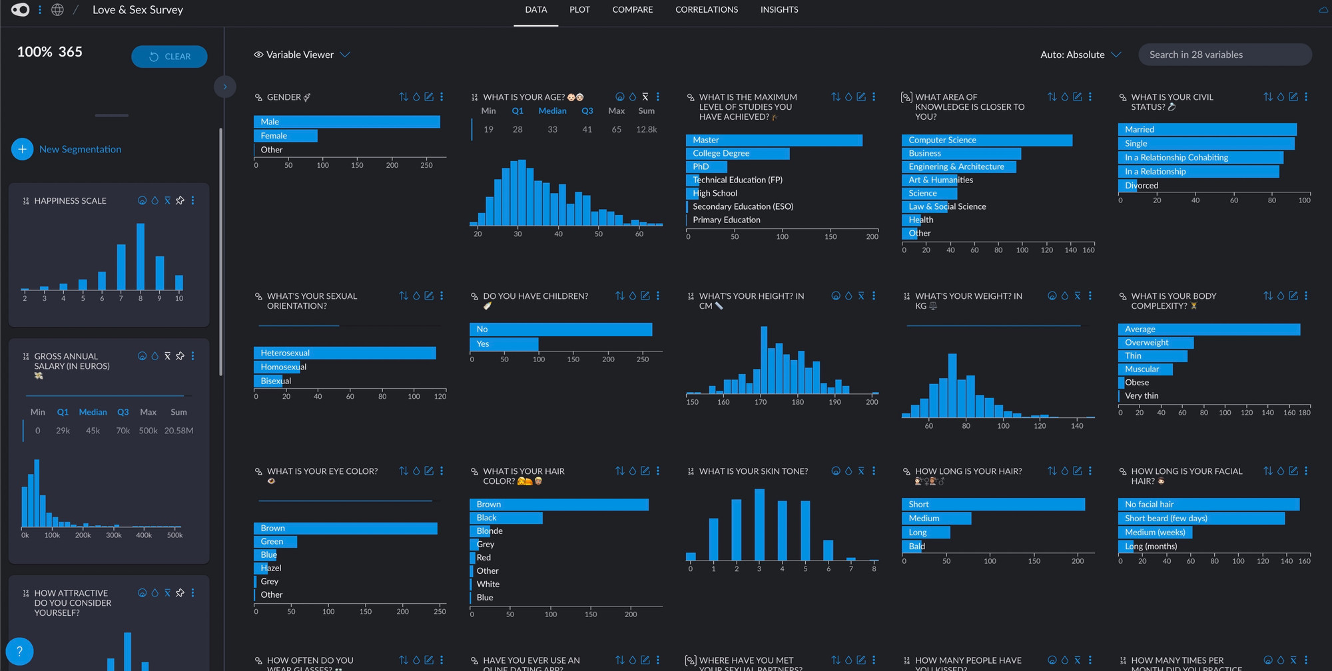Open the Gender card more options menu
Screen dimensions: 1332x671
tap(442, 97)
